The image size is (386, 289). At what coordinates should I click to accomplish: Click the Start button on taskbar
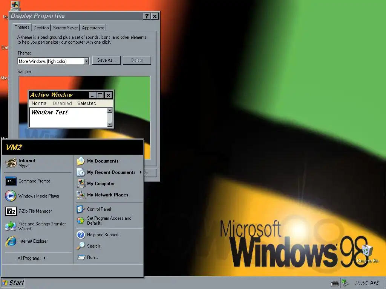[13, 283]
